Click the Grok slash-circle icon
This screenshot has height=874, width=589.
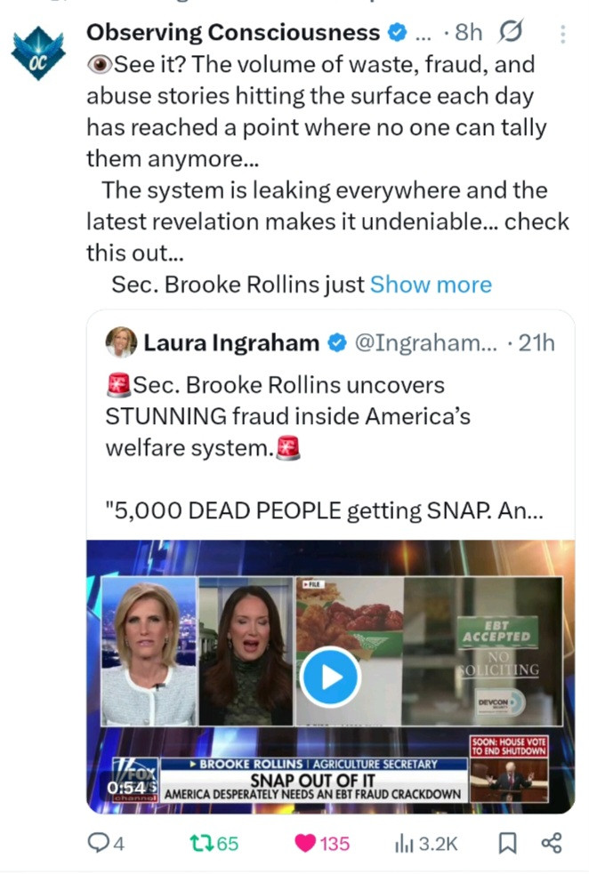tap(512, 34)
